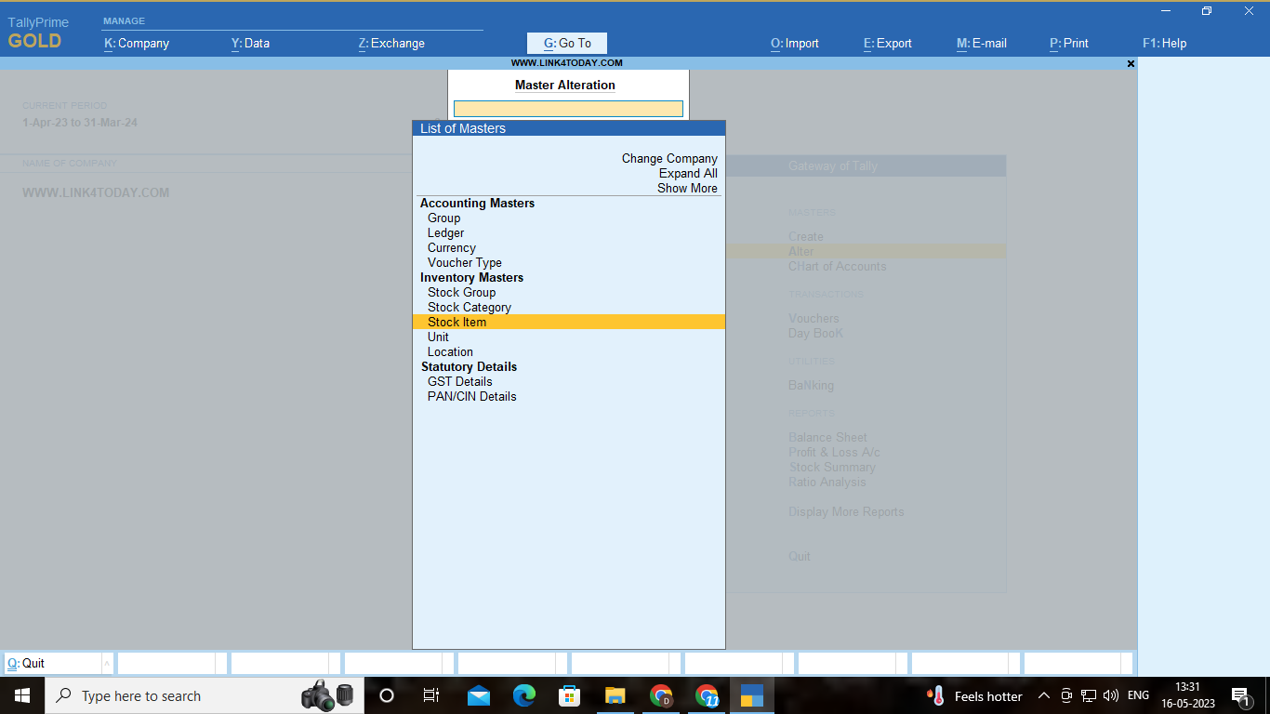The width and height of the screenshot is (1270, 714).
Task: Click Display More Reports in Gateway
Action: point(846,511)
